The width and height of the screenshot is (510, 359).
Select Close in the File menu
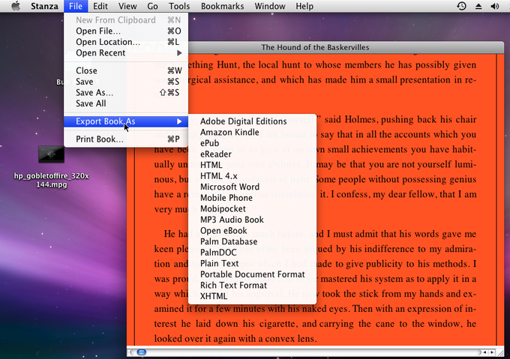126,70
